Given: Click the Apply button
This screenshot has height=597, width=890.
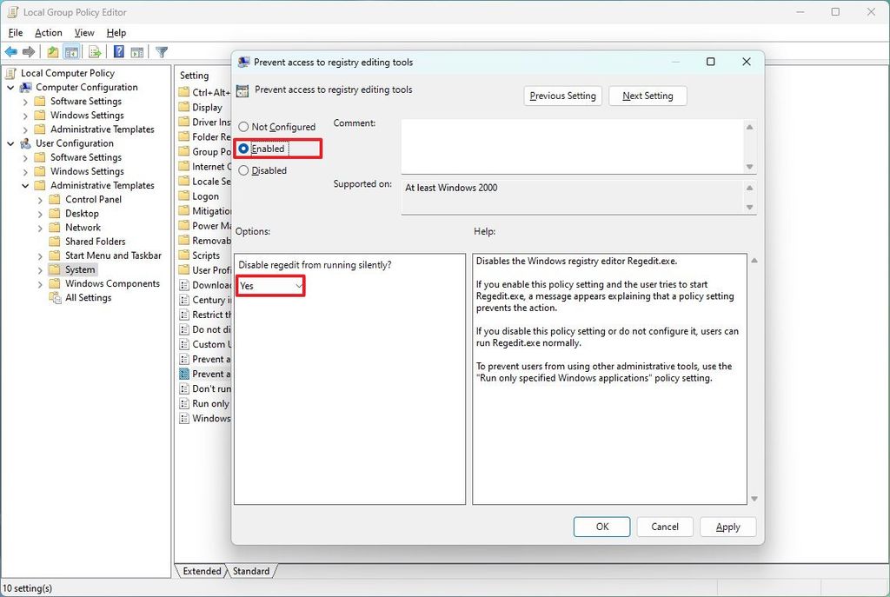Looking at the screenshot, I should [727, 527].
